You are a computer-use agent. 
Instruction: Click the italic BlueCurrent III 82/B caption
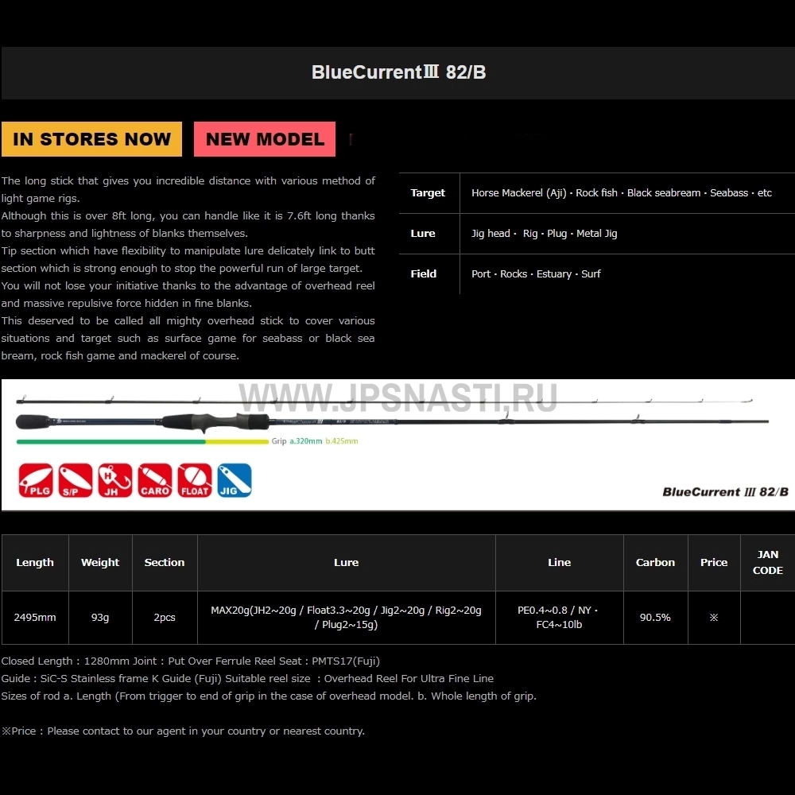point(726,492)
